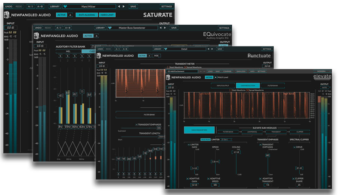This screenshot has height=195, width=338.
Task: Click Gain Lock in Elevate
Action: [241, 71]
